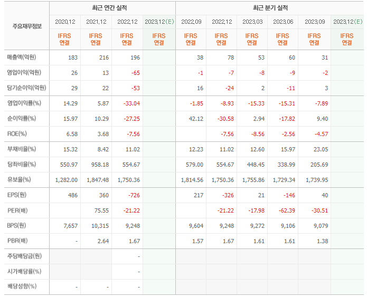Click the PER value -17.98
This screenshot has height=297, width=367.
click(x=256, y=210)
